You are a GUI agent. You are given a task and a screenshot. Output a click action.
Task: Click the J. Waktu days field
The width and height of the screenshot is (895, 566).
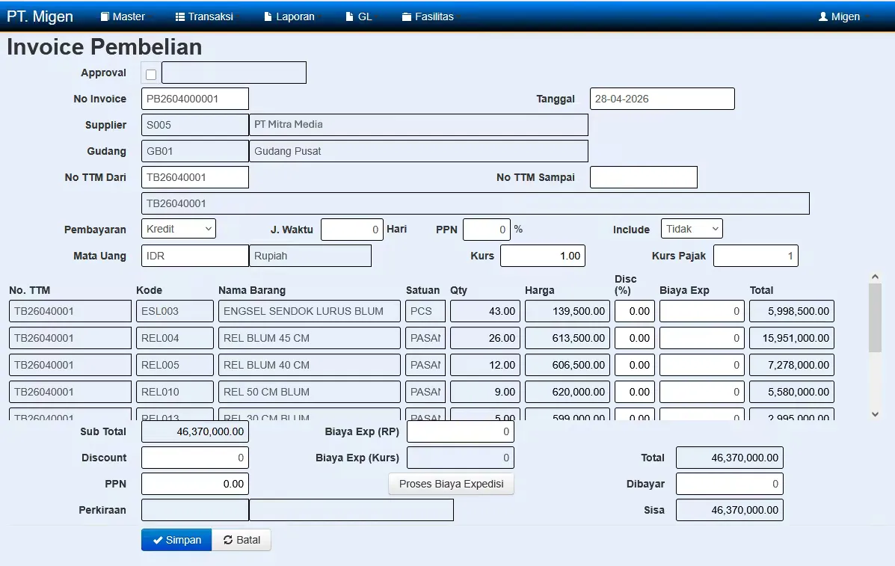click(x=352, y=230)
